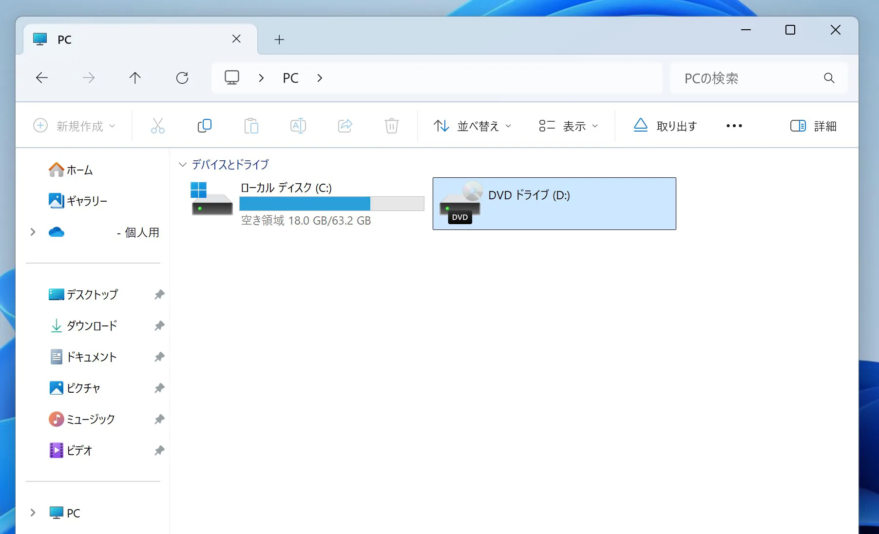Screen dimensions: 879x534
Task: Click the PCの検索 search field
Action: [x=750, y=78]
